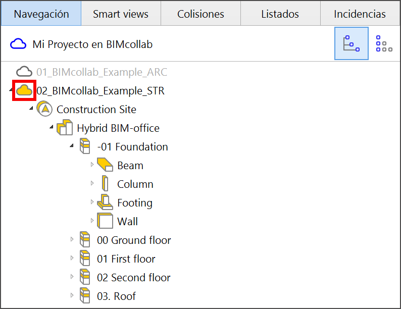Activate the tree hierarchy view button
Screen dimensions: 401x309
point(352,43)
